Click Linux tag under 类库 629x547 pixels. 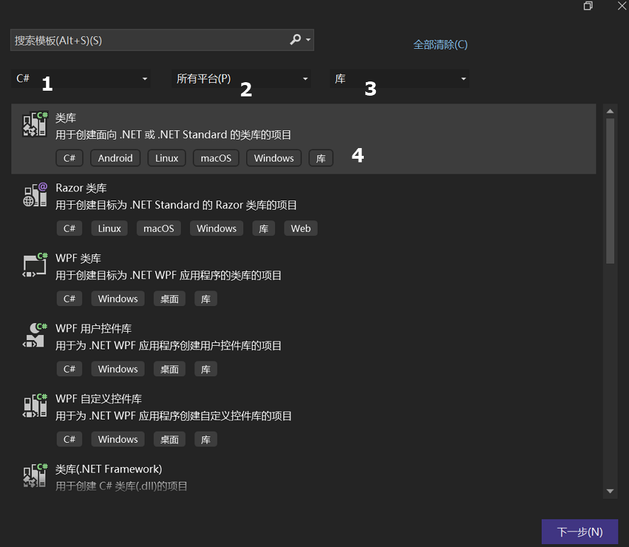(167, 158)
